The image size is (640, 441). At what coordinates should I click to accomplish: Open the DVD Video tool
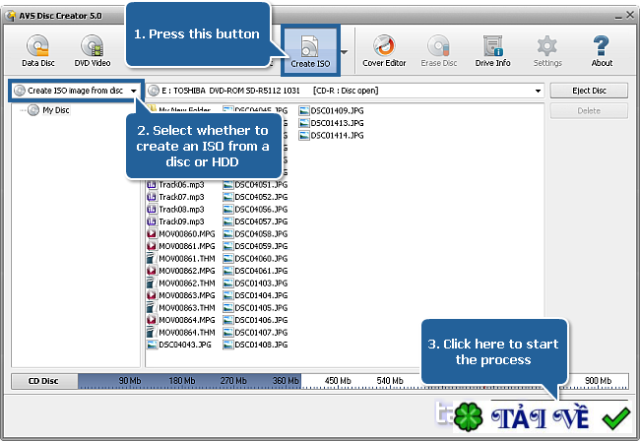point(93,50)
